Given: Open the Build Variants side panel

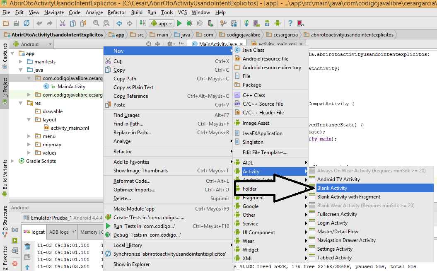Looking at the screenshot, I should pos(5,178).
